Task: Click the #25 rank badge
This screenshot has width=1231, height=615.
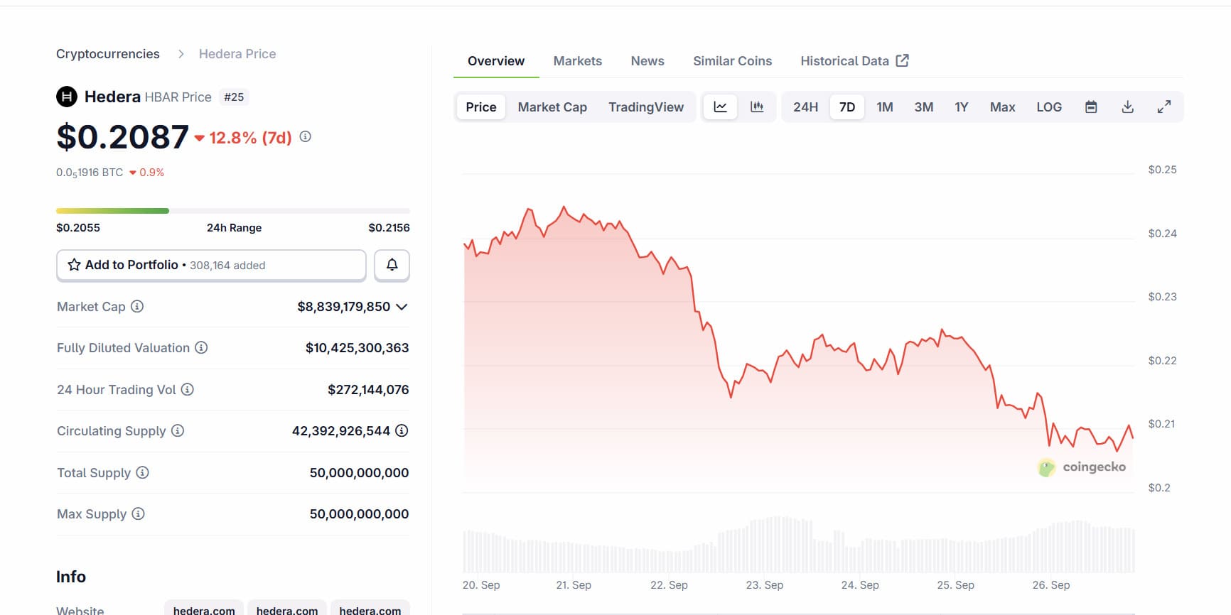Action: tap(234, 97)
